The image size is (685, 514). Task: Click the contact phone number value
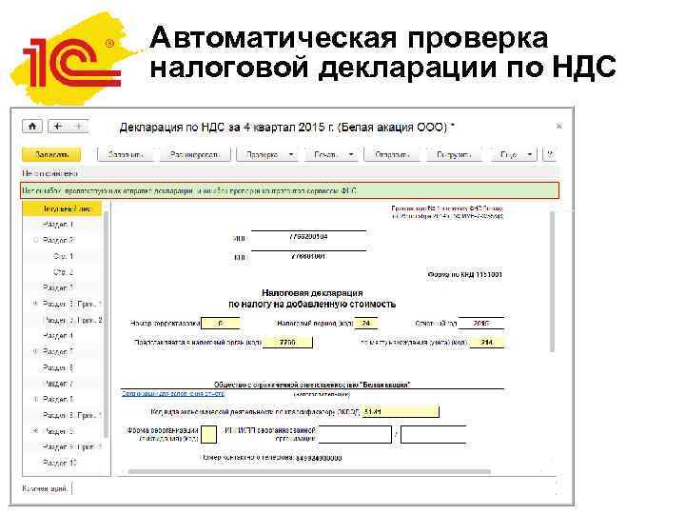pyautogui.click(x=319, y=458)
